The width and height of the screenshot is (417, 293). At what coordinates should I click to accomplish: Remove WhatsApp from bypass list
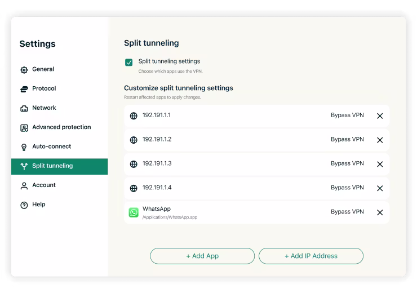pyautogui.click(x=380, y=212)
